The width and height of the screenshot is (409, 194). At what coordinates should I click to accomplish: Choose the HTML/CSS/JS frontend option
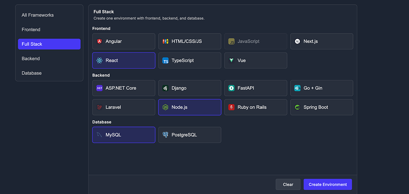(189, 41)
